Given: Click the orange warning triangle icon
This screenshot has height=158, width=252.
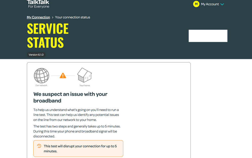Looking at the screenshot, I should pyautogui.click(x=63, y=75).
